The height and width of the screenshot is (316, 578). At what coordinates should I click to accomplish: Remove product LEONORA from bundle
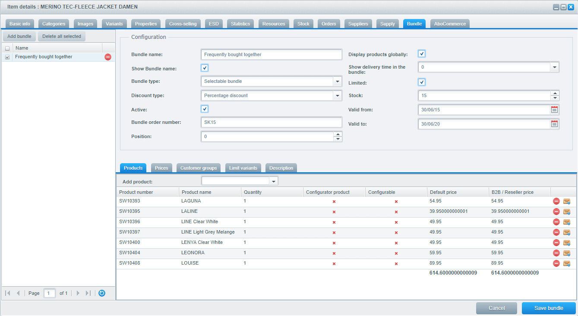pos(556,253)
